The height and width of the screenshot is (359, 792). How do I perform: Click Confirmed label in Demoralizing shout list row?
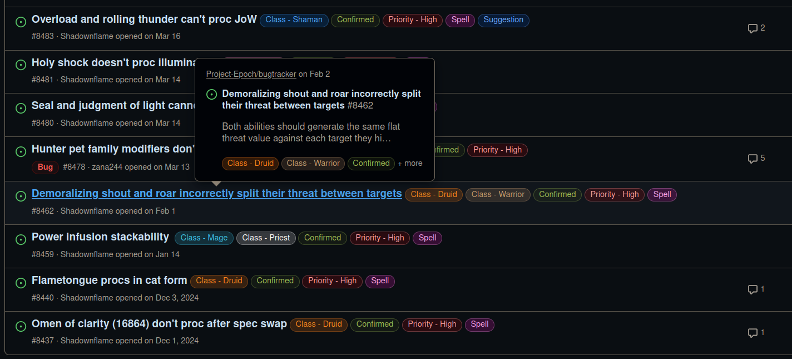click(x=557, y=195)
